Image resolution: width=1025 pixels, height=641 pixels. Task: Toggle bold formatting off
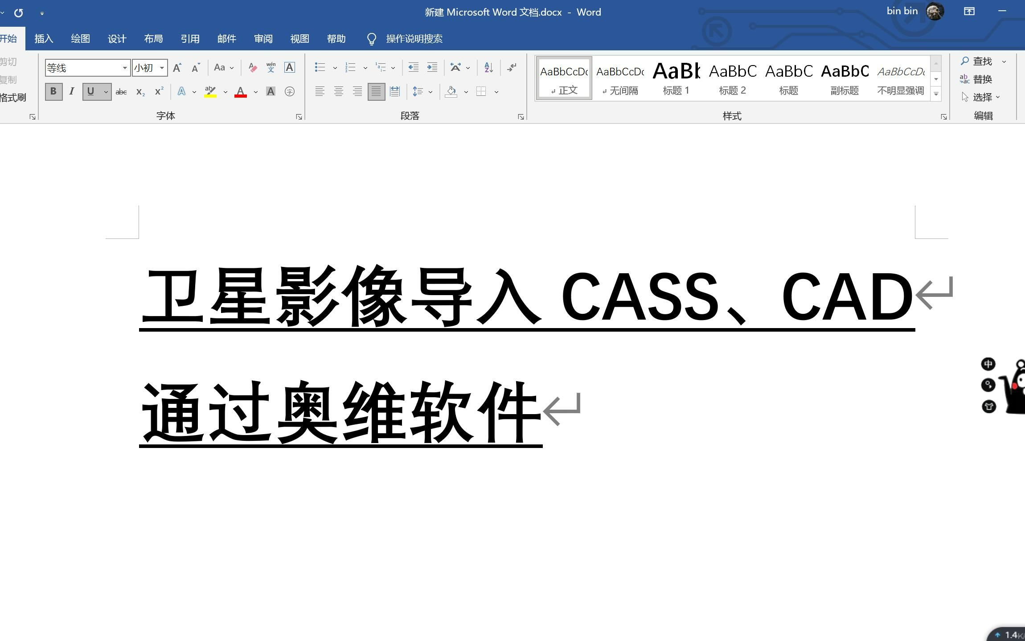[53, 92]
